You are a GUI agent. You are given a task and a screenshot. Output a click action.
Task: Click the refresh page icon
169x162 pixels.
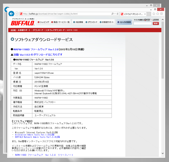[117, 14]
